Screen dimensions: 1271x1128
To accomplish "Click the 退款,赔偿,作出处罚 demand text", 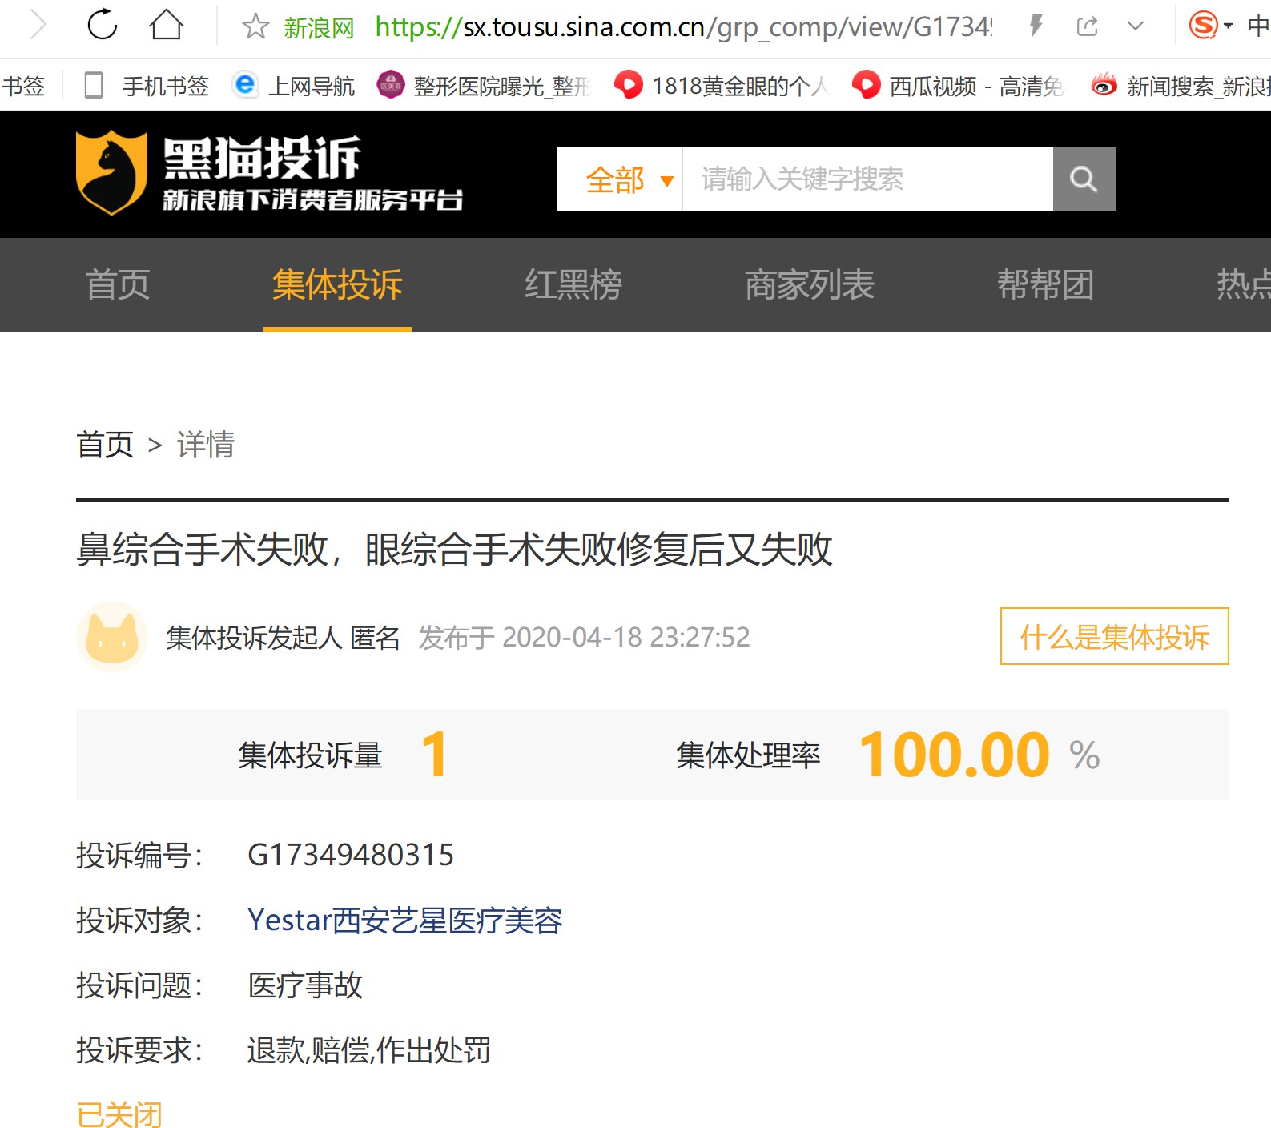I will coord(369,1050).
